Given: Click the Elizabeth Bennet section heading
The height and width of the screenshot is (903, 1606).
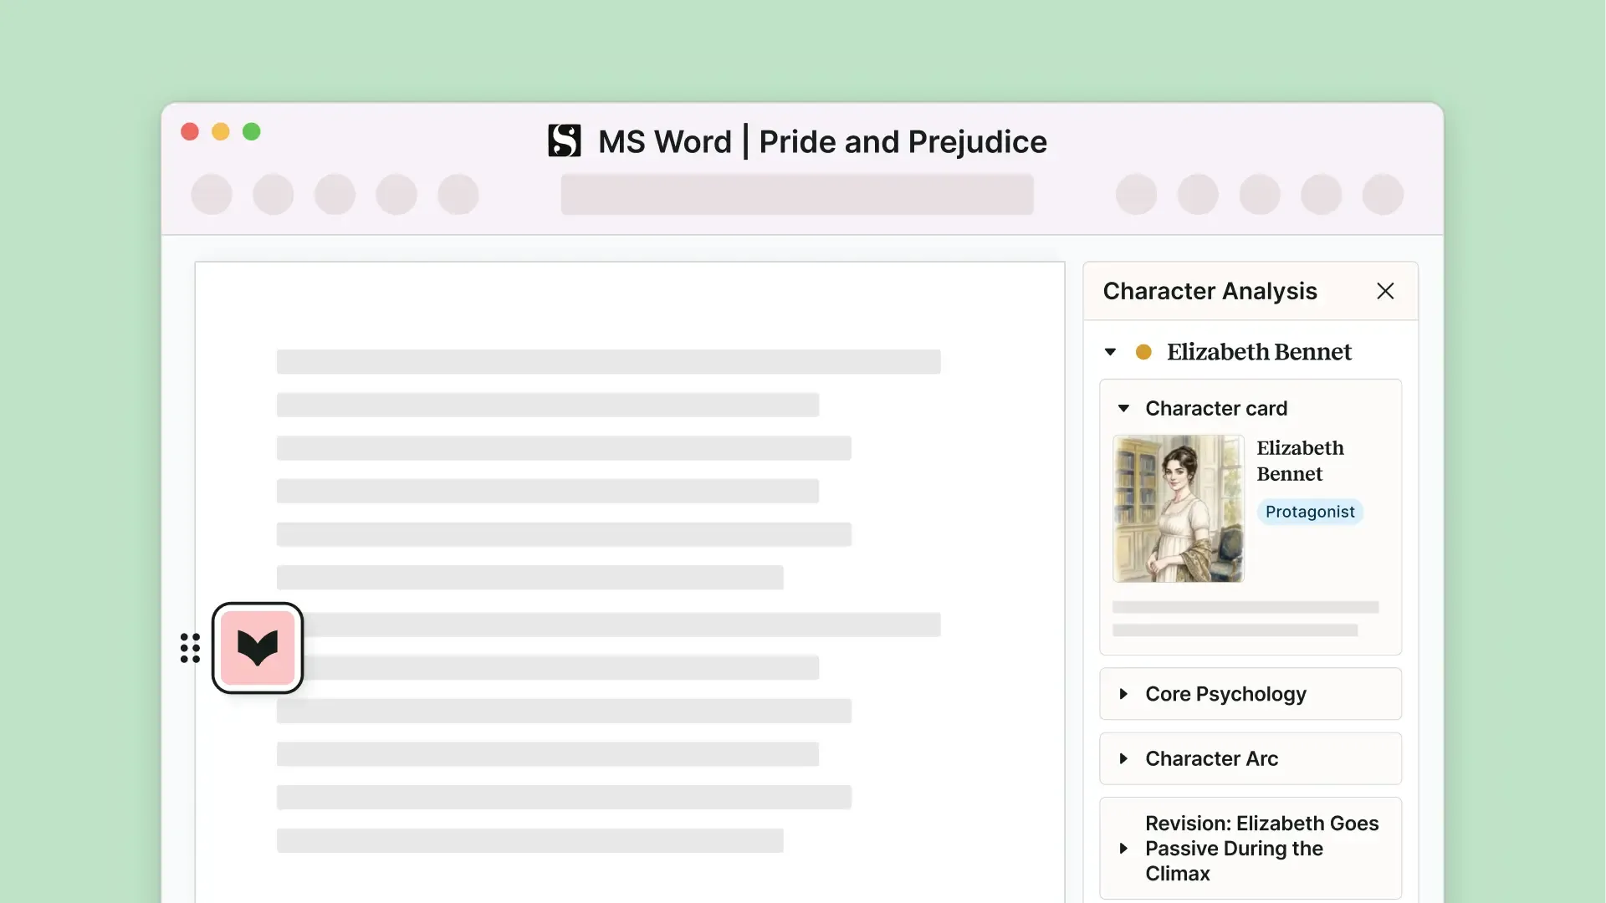Looking at the screenshot, I should tap(1259, 352).
